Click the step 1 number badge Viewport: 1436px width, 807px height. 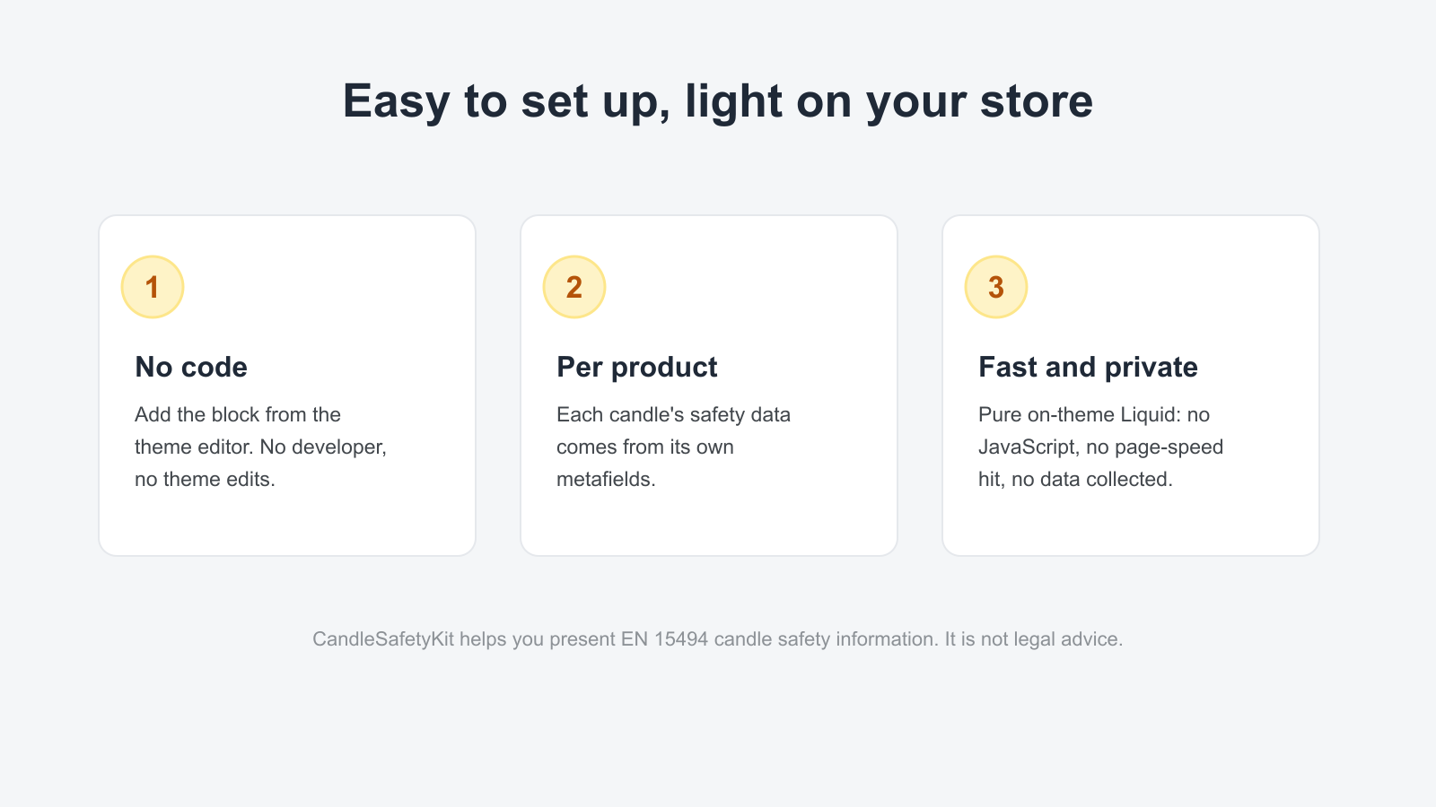pos(153,287)
